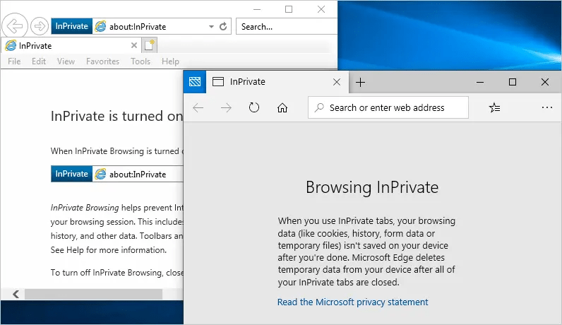Screen dimensions: 562x325
Task: Click the InPrivate badge in IE address bar
Action: (72, 26)
